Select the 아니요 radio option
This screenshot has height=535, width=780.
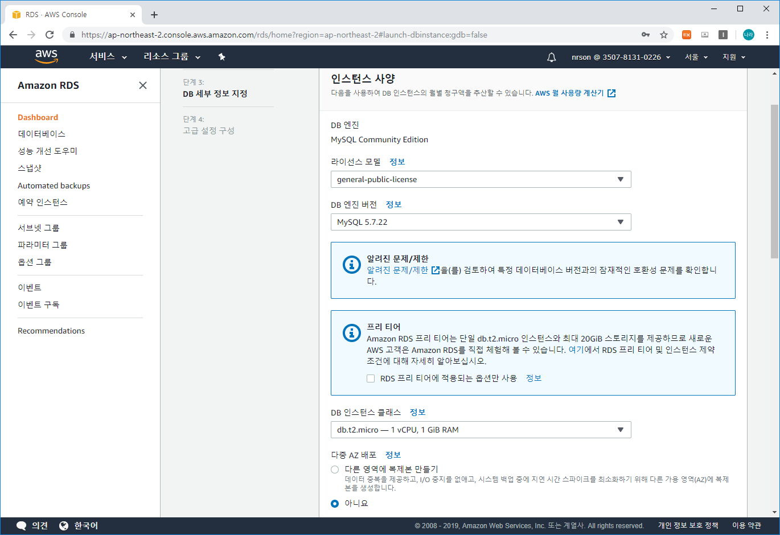click(335, 504)
